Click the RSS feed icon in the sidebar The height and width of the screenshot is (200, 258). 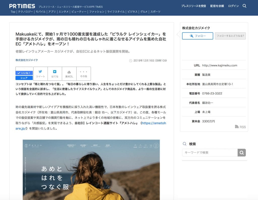(237, 127)
